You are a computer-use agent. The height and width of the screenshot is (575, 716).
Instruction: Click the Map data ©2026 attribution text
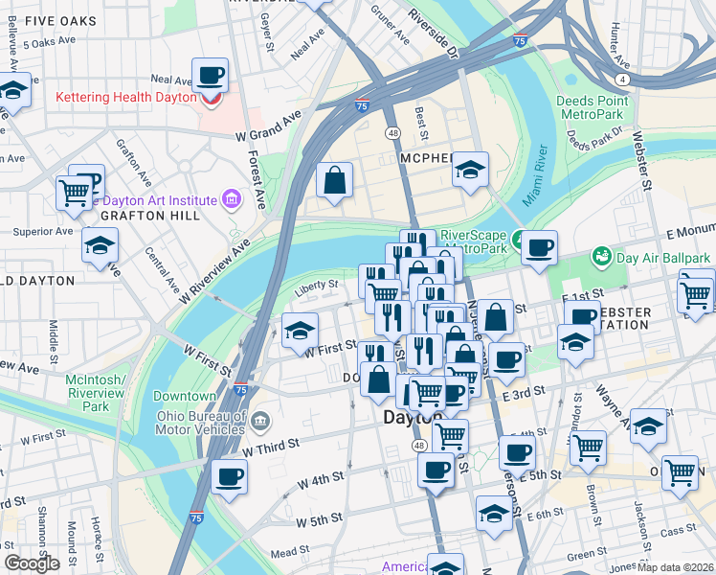pos(676,567)
